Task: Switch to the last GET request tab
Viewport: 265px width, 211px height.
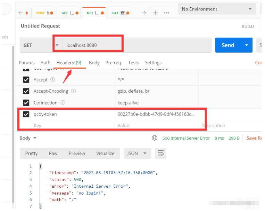Action: tap(119, 13)
